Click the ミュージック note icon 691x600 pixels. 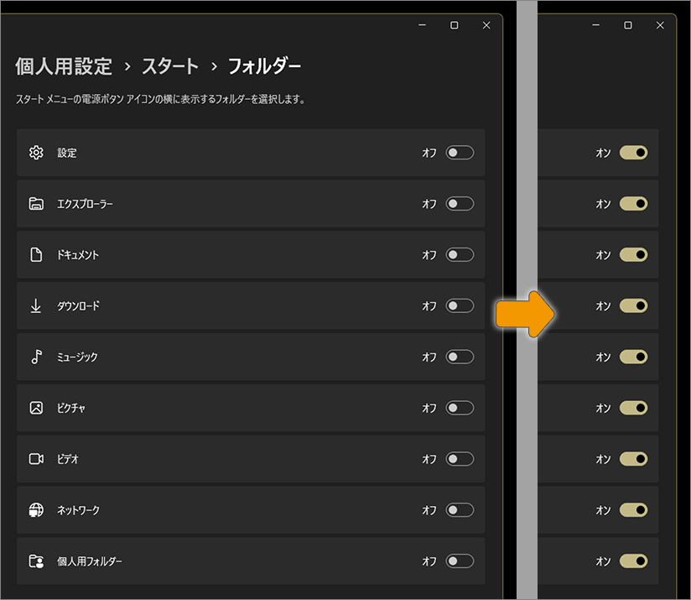(x=36, y=357)
